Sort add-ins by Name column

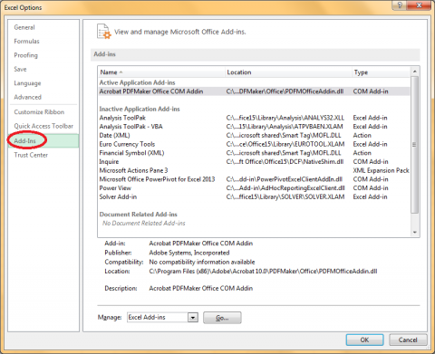(162, 72)
